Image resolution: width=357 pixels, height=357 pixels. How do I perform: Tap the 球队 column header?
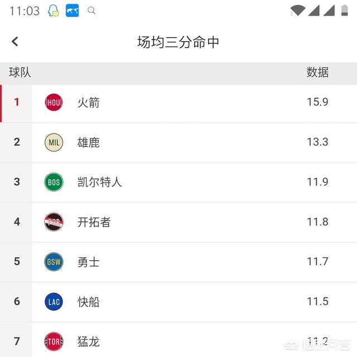click(x=20, y=72)
